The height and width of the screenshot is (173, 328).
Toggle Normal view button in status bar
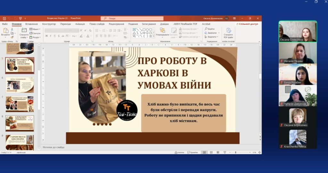coord(204,152)
